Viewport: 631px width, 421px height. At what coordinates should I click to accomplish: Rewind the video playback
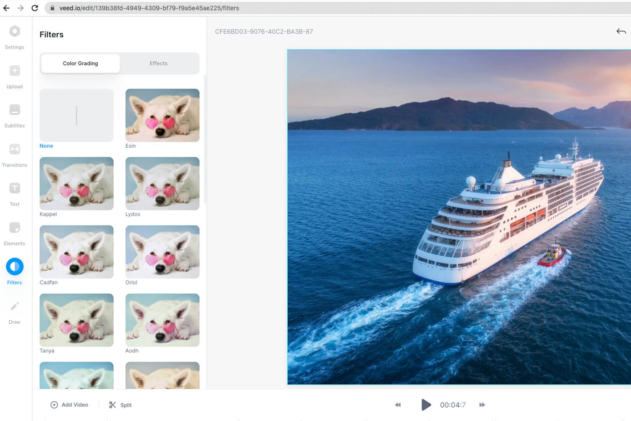tap(398, 405)
